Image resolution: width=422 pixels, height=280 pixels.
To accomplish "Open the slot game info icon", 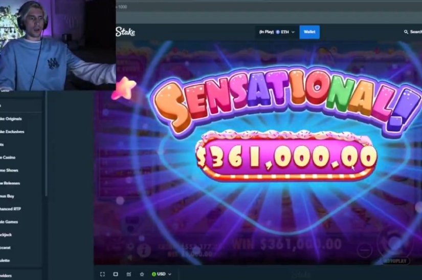I will 144,250.
